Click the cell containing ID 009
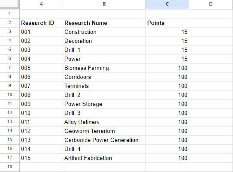The height and width of the screenshot is (172, 233). point(41,104)
